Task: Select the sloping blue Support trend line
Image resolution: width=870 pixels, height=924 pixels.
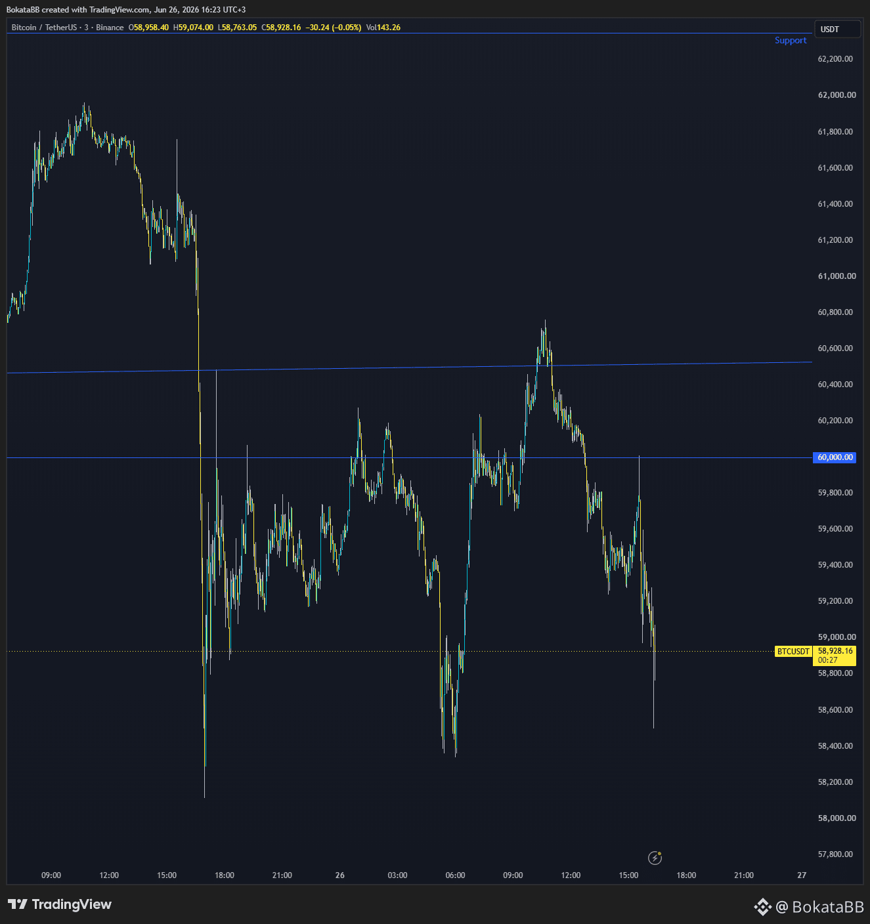Action: (409, 367)
